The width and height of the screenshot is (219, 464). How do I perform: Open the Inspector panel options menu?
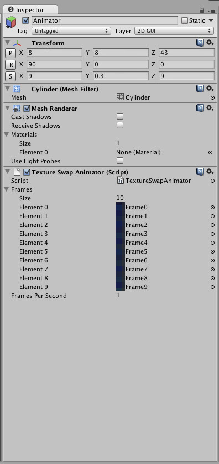(211, 11)
